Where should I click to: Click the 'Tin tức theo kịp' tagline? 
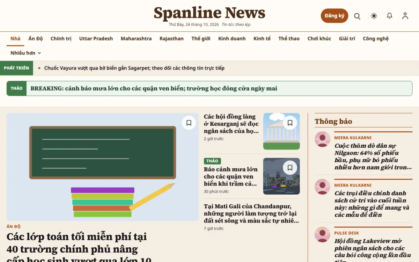pos(236,24)
